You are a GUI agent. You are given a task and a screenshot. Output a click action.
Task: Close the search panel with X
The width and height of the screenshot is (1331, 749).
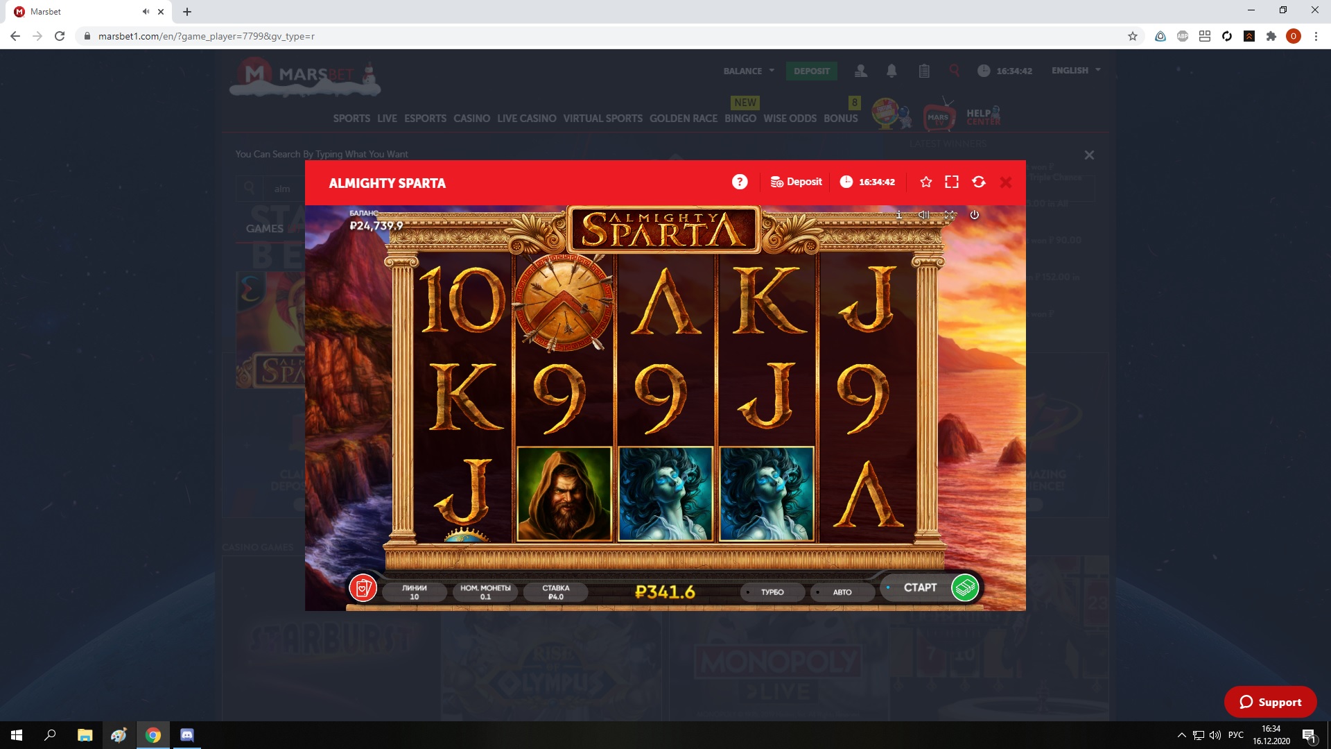(x=1089, y=155)
